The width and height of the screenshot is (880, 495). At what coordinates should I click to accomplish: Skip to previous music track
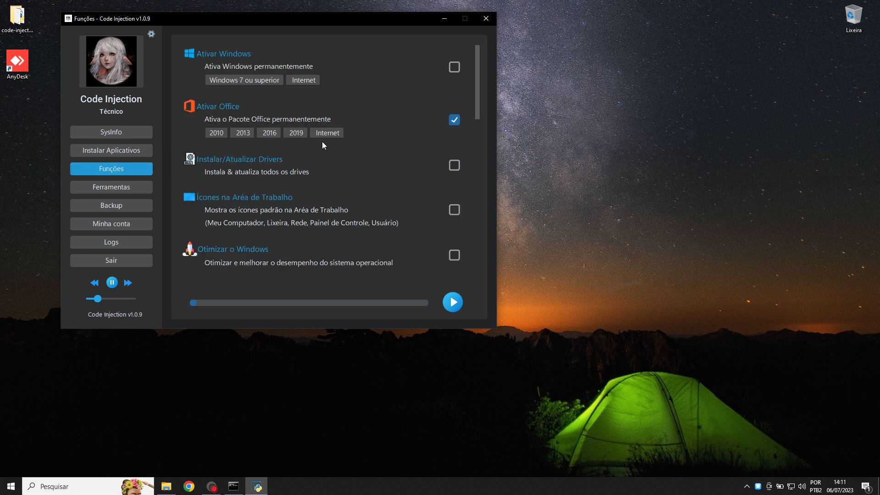pos(94,283)
